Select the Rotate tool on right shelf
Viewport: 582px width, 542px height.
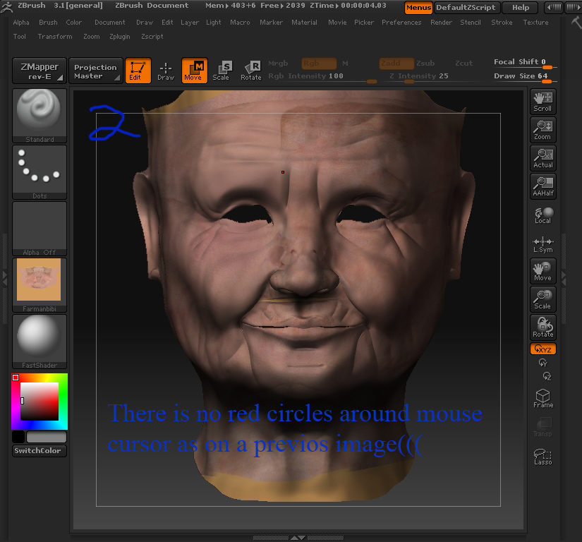542,327
